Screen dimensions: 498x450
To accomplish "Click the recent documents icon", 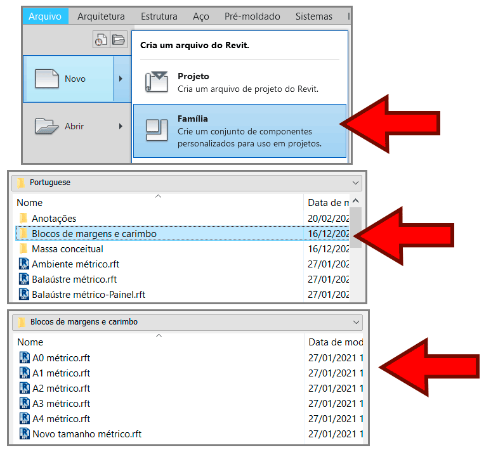I will tap(100, 40).
